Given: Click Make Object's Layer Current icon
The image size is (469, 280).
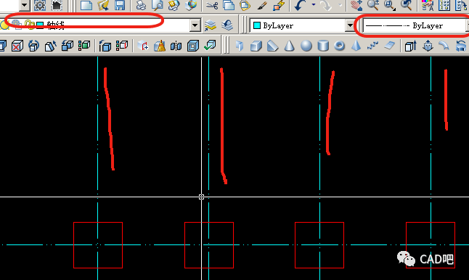Looking at the screenshot, I should [x=211, y=25].
